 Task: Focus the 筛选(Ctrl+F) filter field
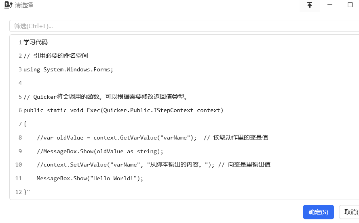(184, 26)
